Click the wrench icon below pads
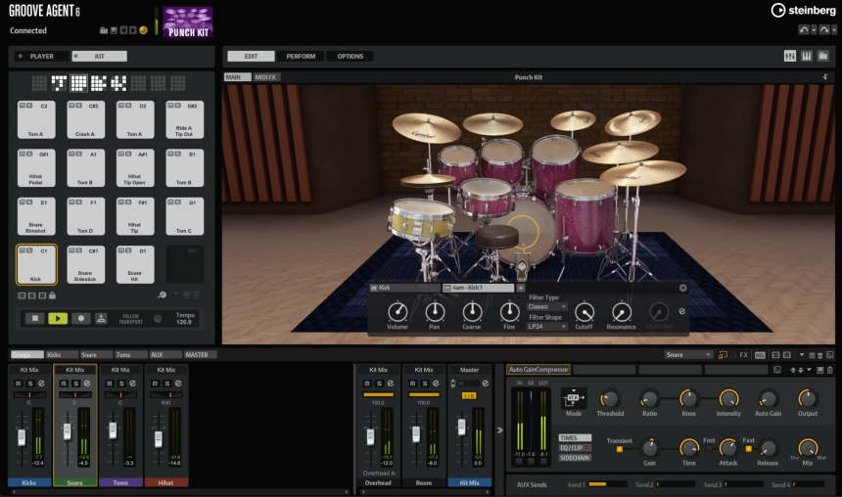842x497 pixels. [162, 294]
